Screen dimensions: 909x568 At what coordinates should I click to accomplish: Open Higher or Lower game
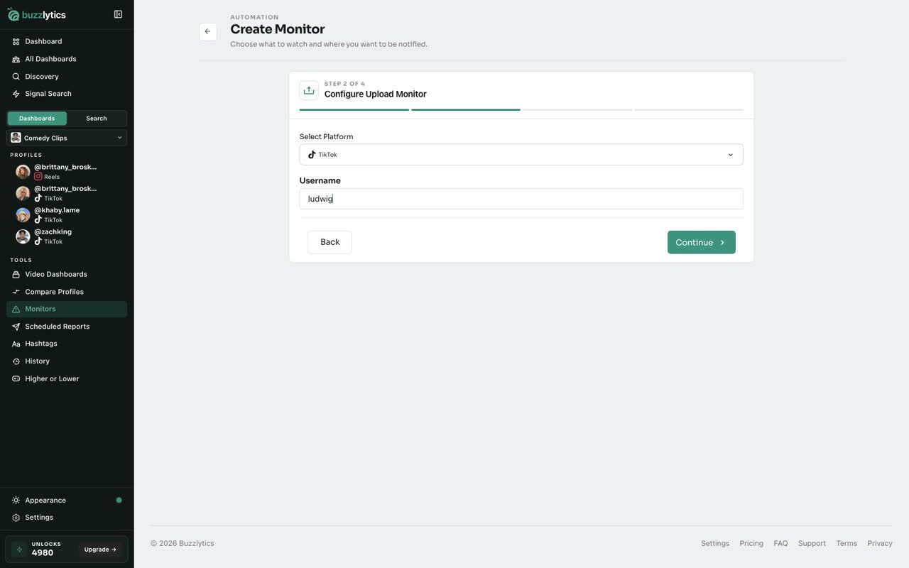coord(67,378)
